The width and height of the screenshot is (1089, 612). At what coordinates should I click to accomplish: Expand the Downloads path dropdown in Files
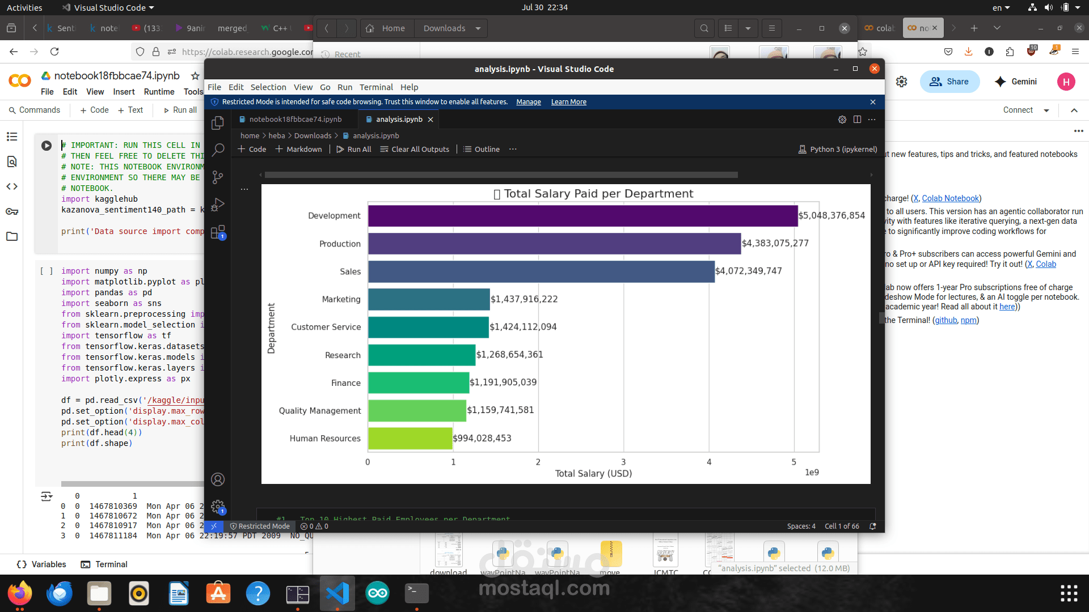[x=478, y=28]
